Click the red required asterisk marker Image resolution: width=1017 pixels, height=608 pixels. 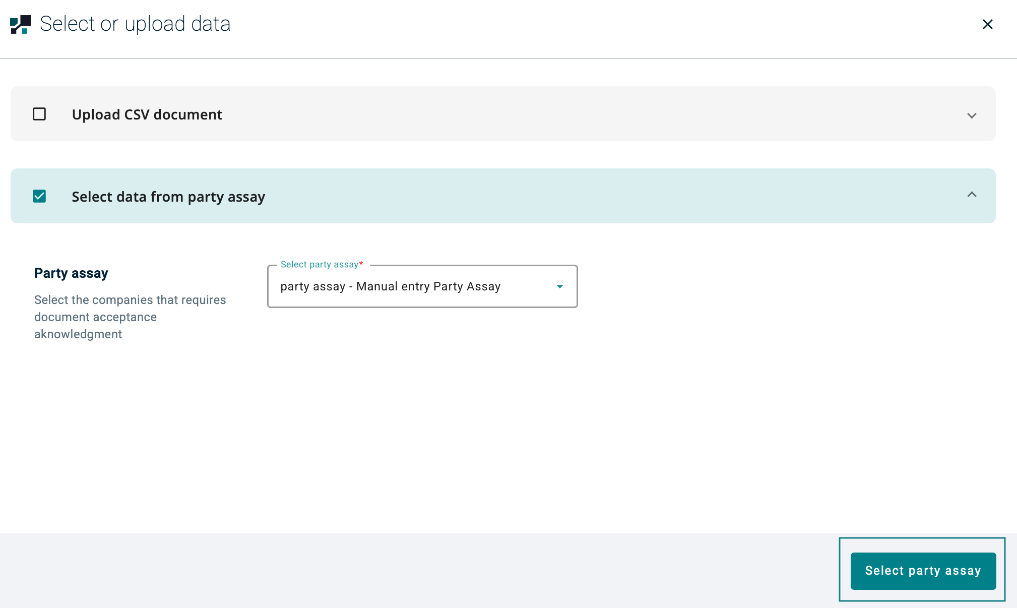[x=361, y=264]
